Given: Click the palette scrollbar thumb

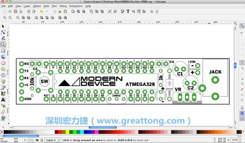Looking at the screenshot, I should (x=21, y=136).
